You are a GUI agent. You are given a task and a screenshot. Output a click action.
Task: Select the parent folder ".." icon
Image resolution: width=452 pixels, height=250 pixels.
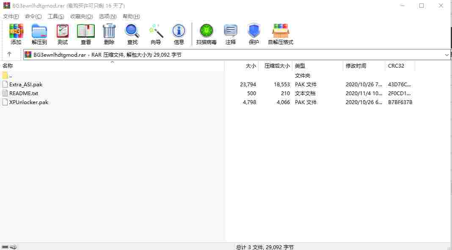coord(5,75)
